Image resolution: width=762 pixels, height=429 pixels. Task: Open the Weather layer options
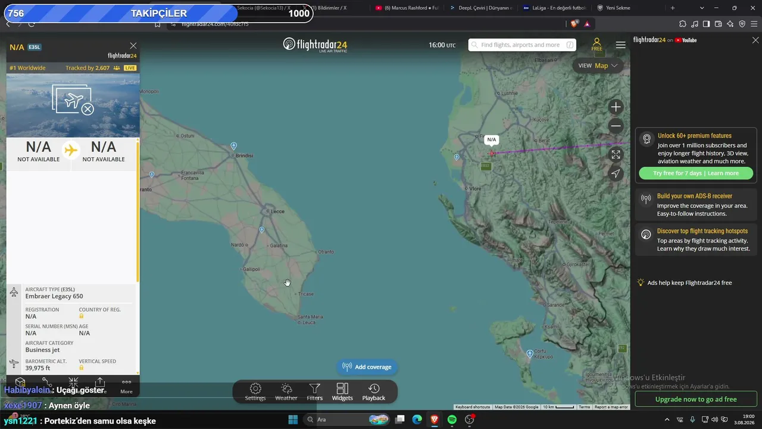(286, 392)
